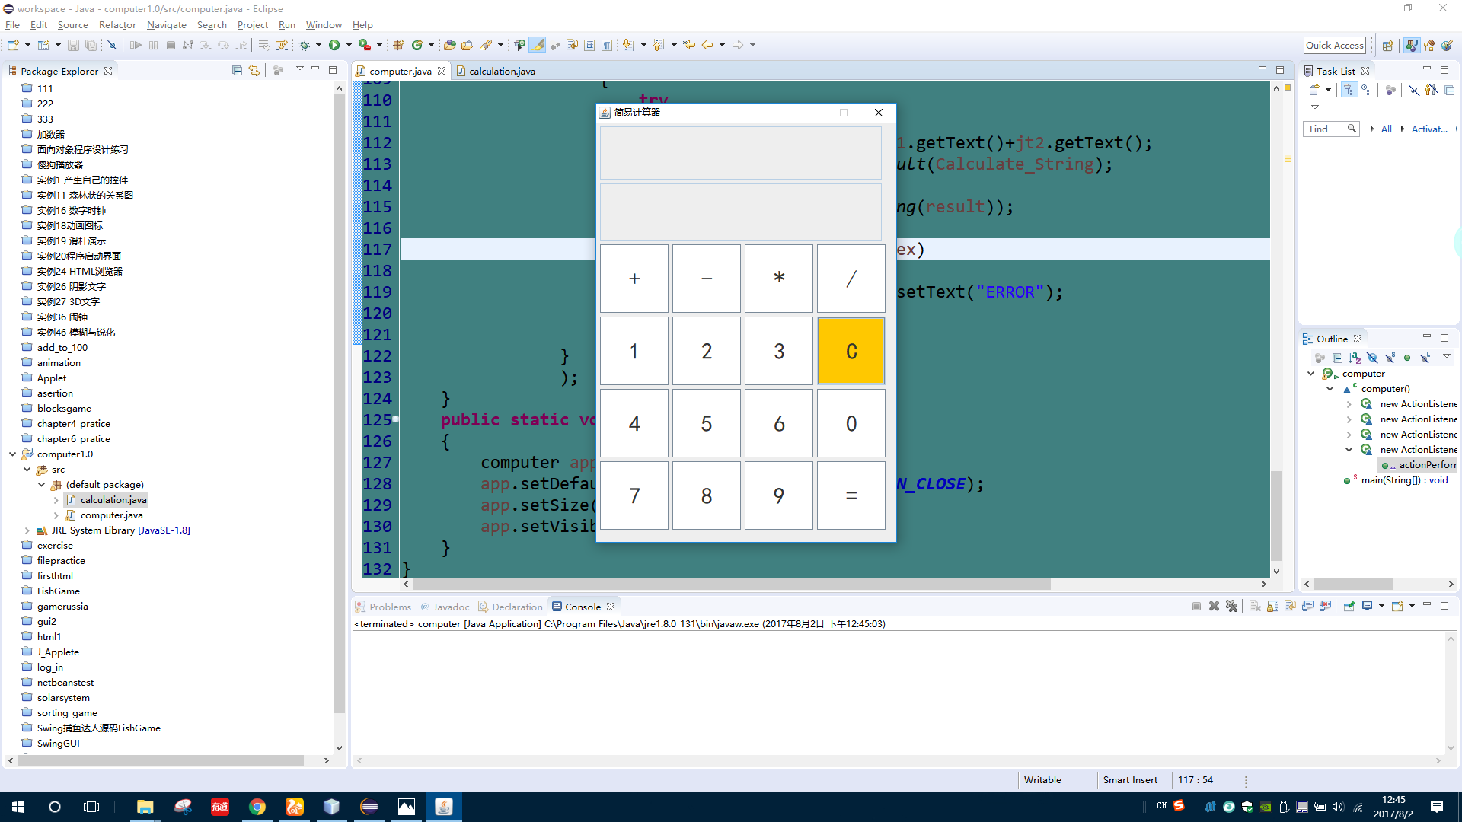Expand JRE System Library node
The width and height of the screenshot is (1462, 822).
coord(27,530)
